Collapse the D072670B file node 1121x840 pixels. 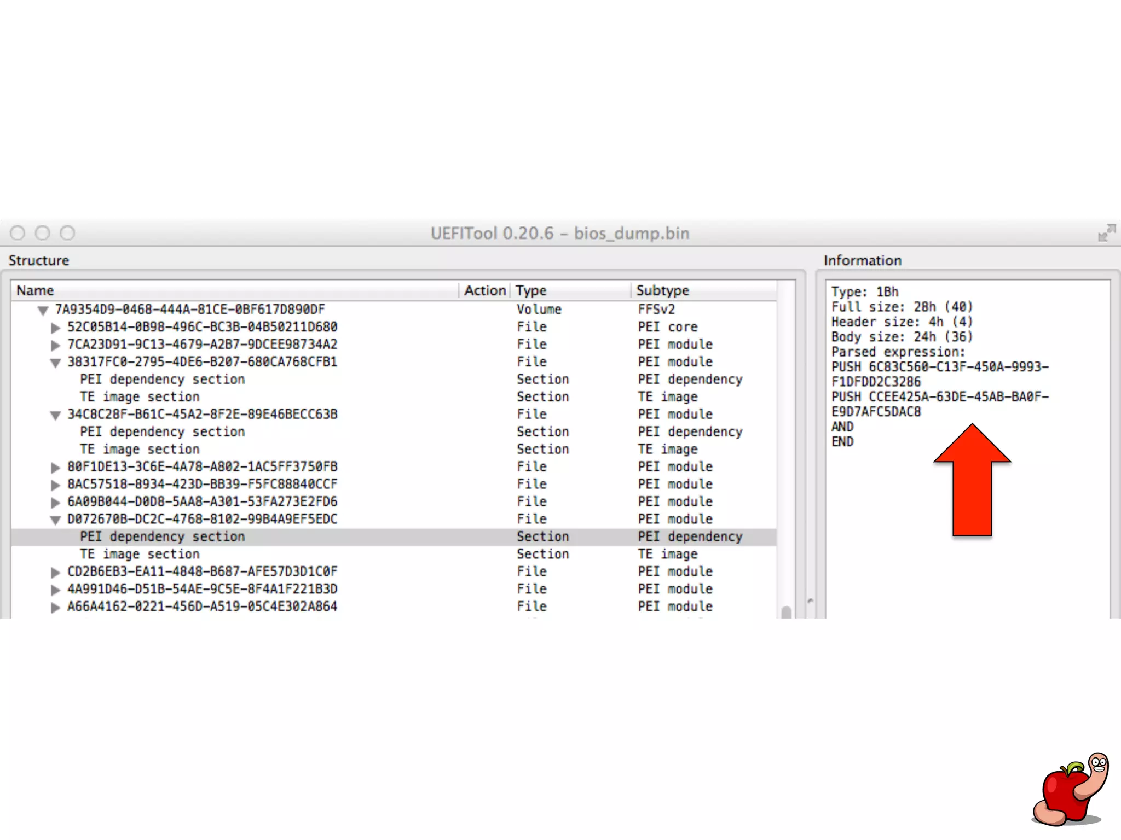tap(55, 520)
